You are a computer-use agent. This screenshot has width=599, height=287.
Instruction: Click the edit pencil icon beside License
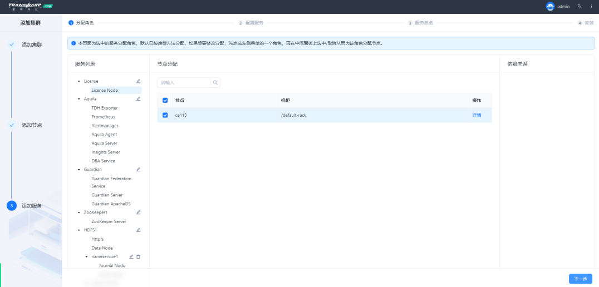(x=138, y=81)
